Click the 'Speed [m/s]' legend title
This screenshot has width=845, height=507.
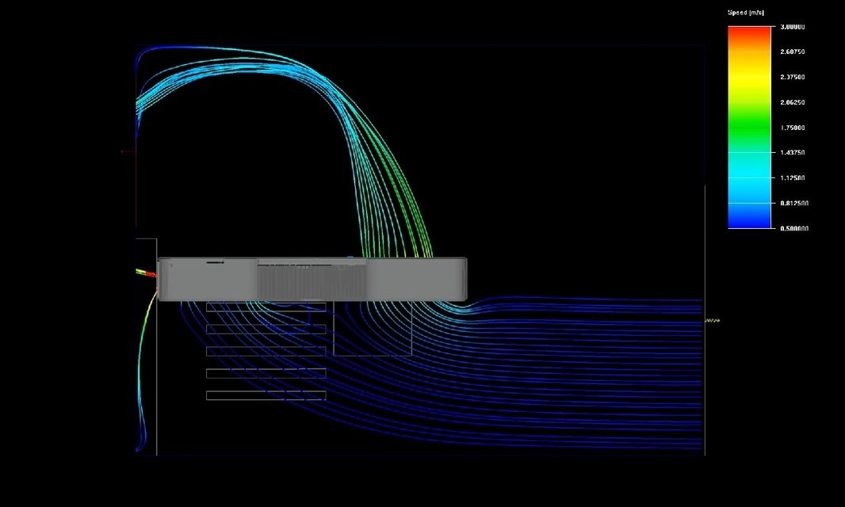[746, 13]
